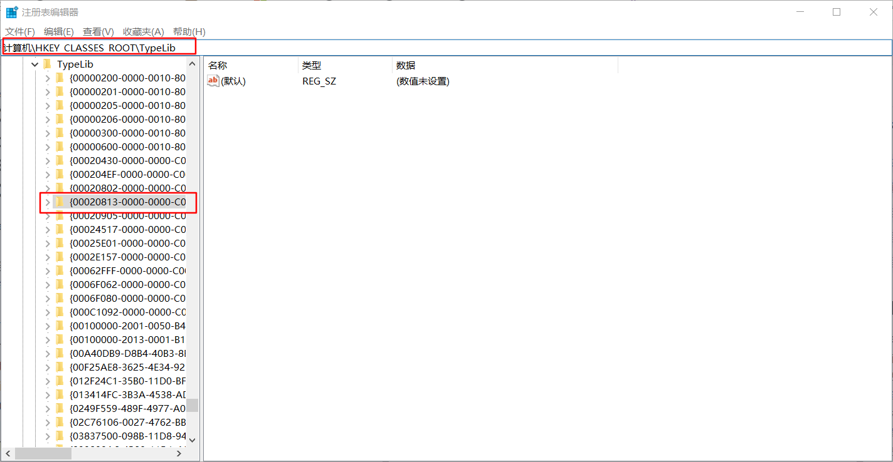Click the (数值未设置) data cell
893x462 pixels.
pyautogui.click(x=423, y=81)
